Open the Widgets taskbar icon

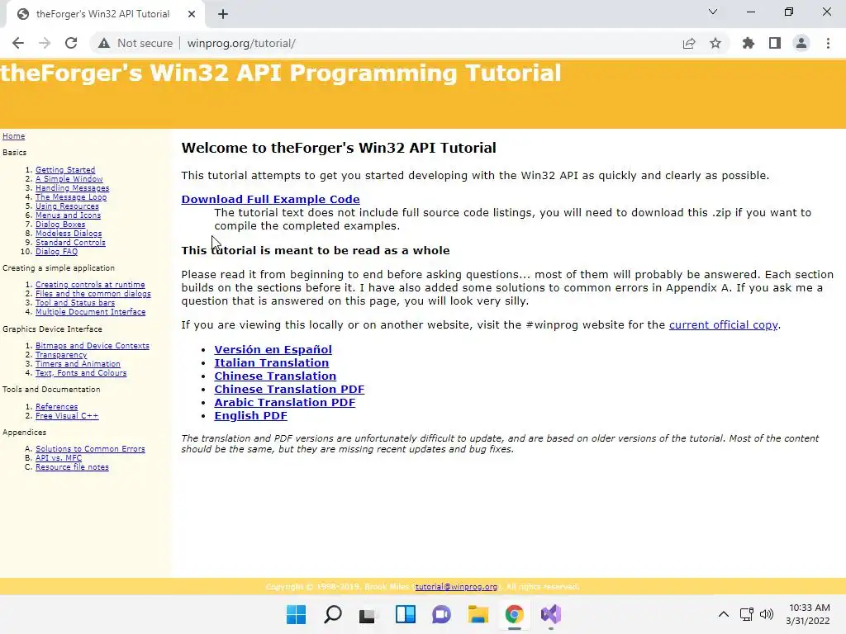pyautogui.click(x=405, y=614)
